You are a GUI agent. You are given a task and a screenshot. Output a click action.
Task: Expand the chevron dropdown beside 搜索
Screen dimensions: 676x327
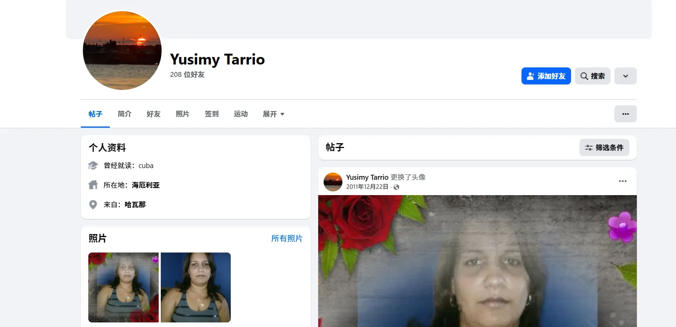click(626, 76)
